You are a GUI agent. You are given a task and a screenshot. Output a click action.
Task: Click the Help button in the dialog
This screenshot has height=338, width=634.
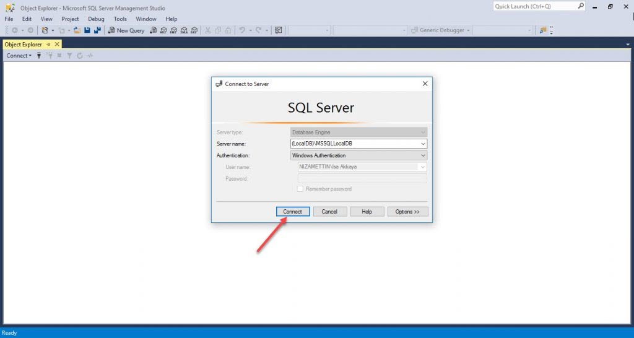tap(367, 212)
